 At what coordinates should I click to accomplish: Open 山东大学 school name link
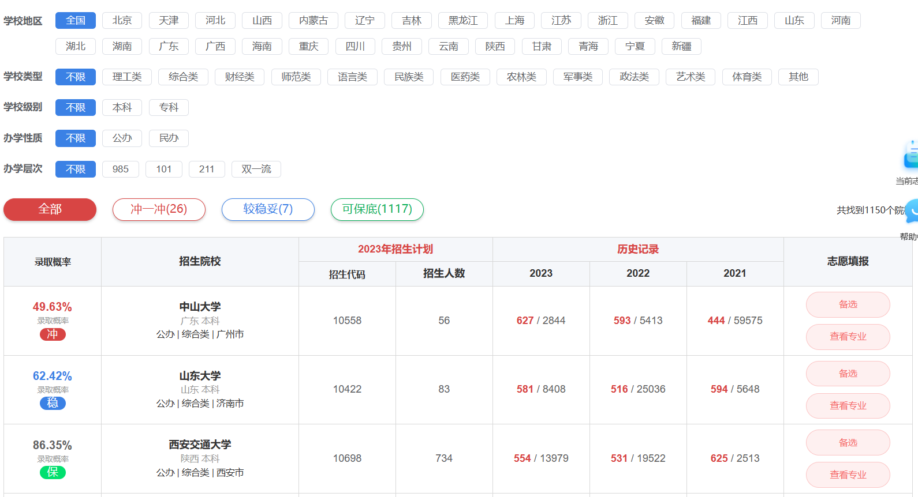point(200,376)
